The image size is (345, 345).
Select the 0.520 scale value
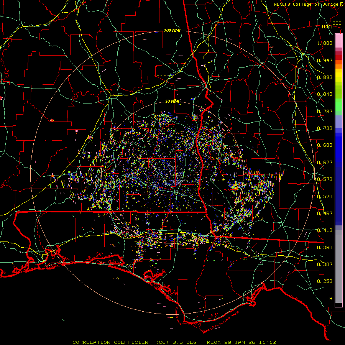[x=325, y=197]
